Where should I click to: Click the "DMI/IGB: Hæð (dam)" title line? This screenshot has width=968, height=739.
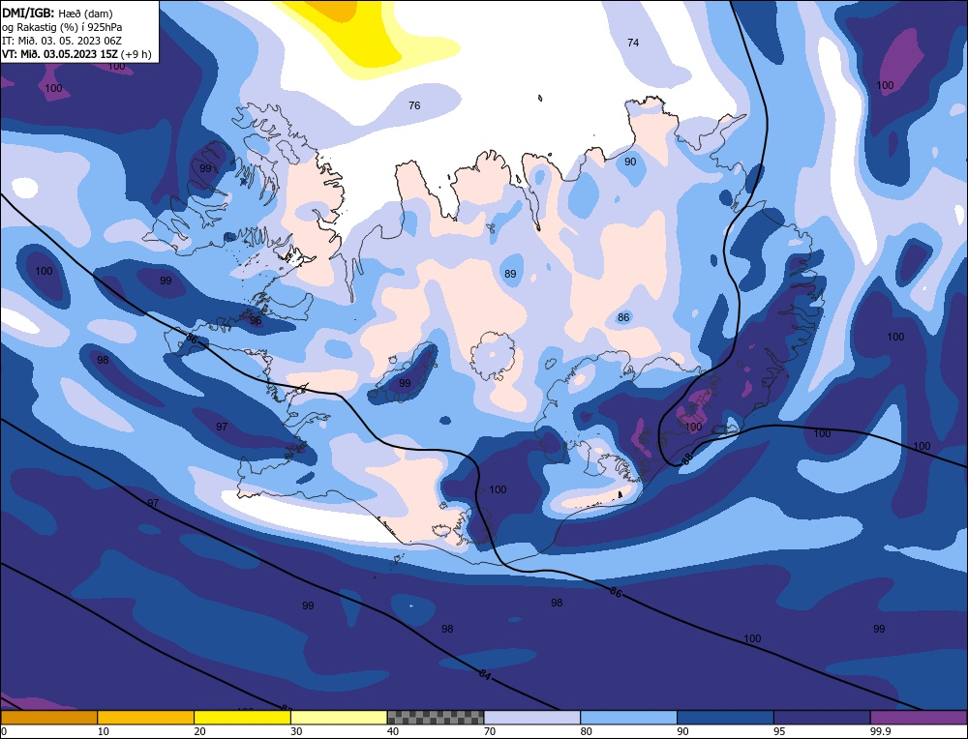(x=57, y=13)
